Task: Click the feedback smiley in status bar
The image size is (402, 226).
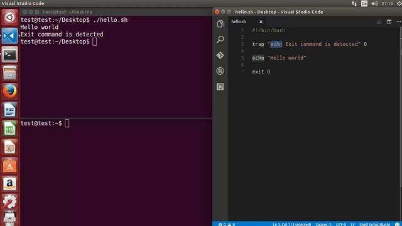Action: (398, 224)
